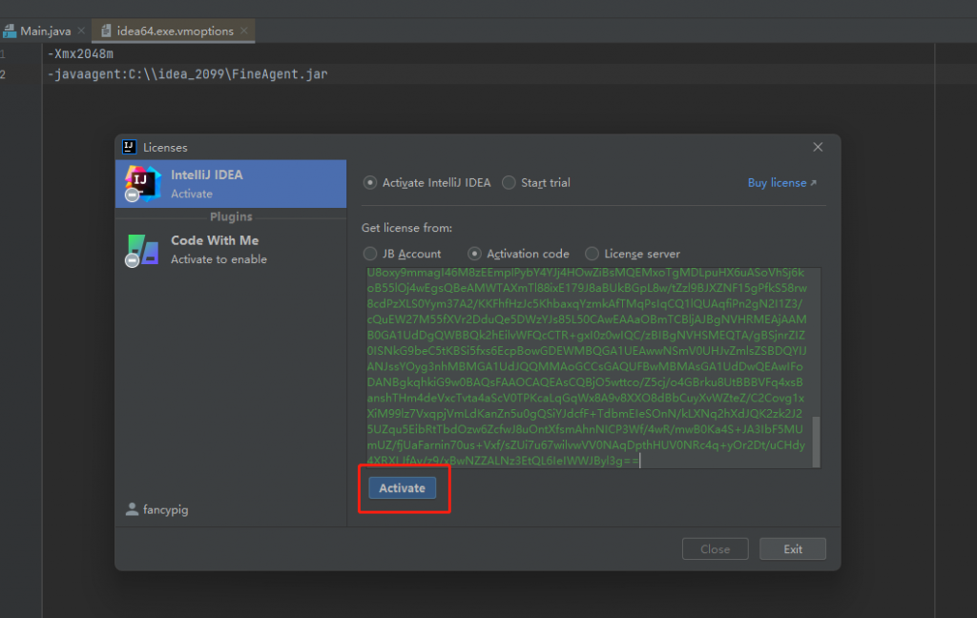The image size is (977, 618).
Task: Choose License server as license source
Action: click(592, 254)
